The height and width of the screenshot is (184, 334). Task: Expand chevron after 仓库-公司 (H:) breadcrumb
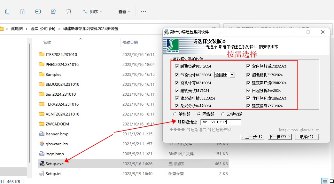(59, 29)
